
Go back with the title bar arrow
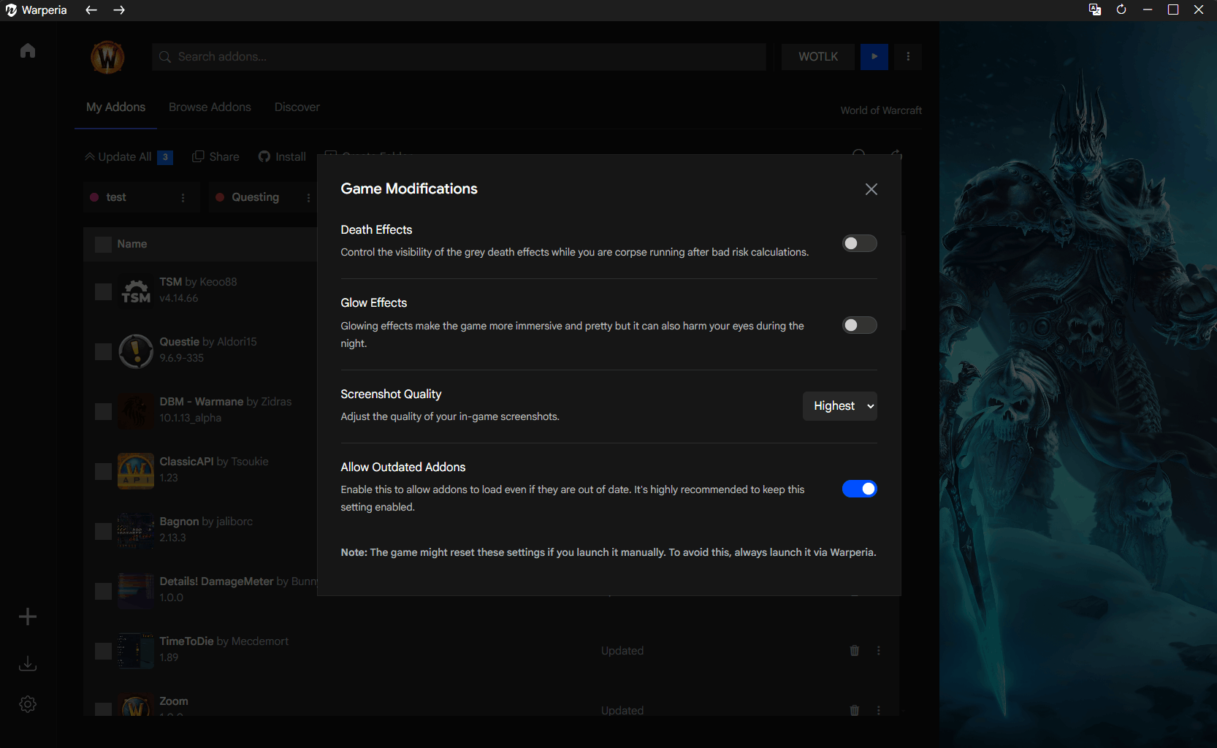pos(91,10)
